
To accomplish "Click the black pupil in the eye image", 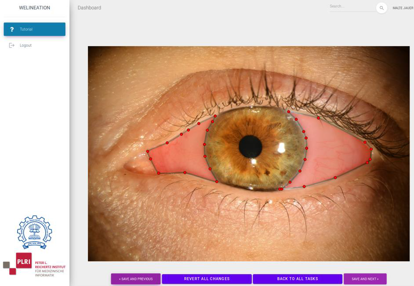I will (x=251, y=147).
